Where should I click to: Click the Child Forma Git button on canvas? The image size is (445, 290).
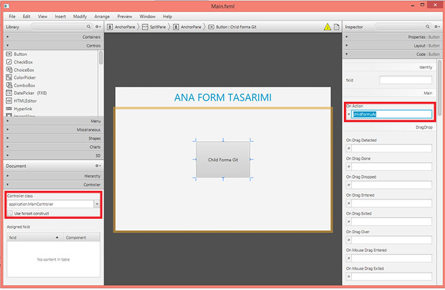tap(222, 160)
